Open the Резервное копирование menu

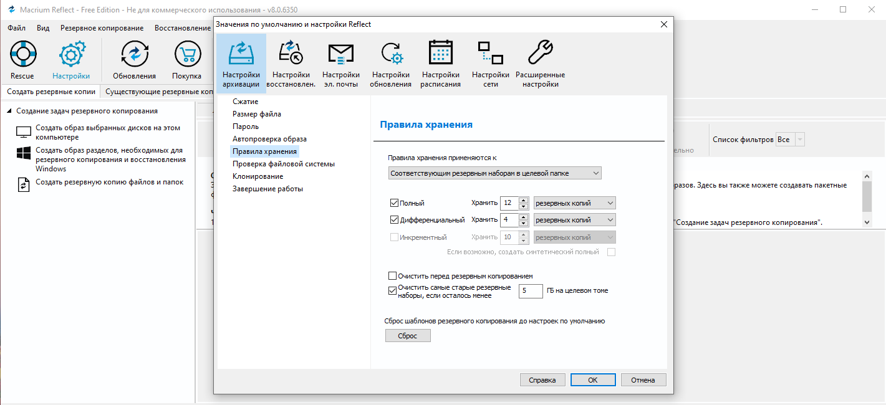(x=102, y=28)
